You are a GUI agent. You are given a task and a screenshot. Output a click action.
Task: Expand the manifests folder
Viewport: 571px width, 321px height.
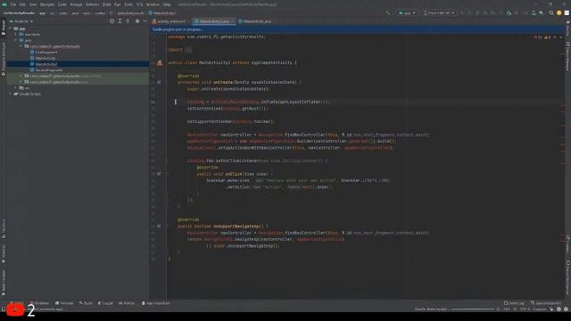point(16,34)
